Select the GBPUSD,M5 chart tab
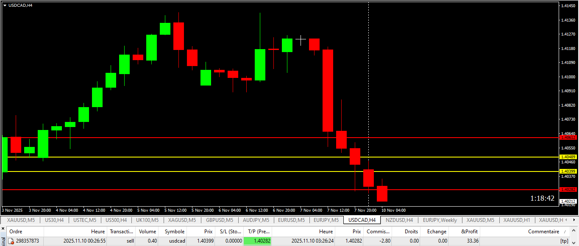This screenshot has width=579, height=246. [220, 220]
